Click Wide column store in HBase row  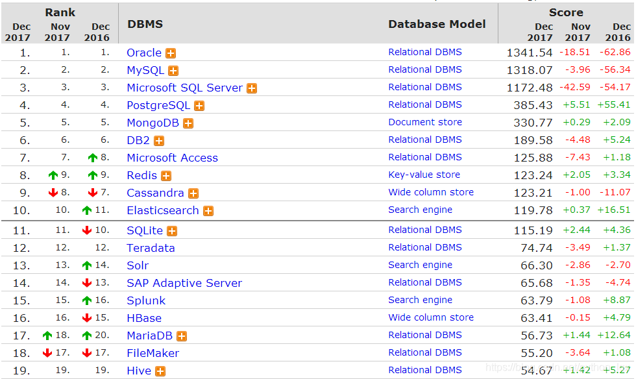point(431,317)
